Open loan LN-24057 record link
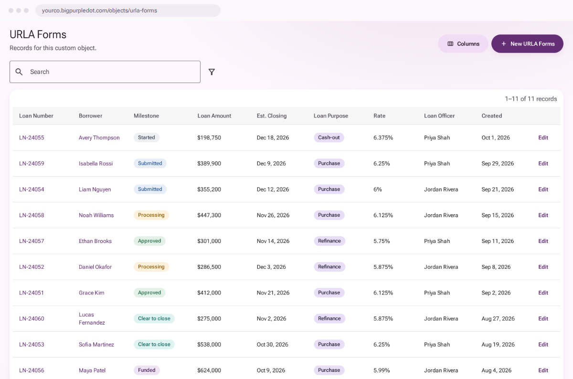This screenshot has height=379, width=573. pyautogui.click(x=32, y=241)
